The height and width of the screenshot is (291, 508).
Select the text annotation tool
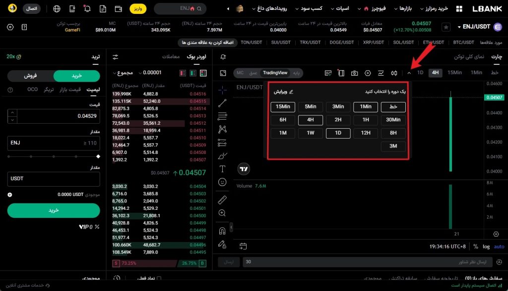pyautogui.click(x=222, y=169)
